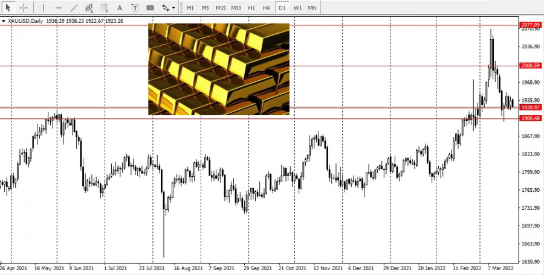Viewport: 544px width, 275px height.
Task: Choose the vertical line drawing tool
Action: coord(43,7)
